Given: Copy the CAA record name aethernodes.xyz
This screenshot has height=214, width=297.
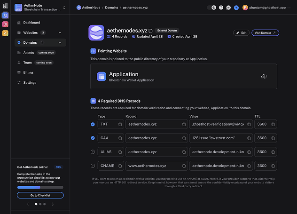Looking at the screenshot, I should [x=184, y=138].
